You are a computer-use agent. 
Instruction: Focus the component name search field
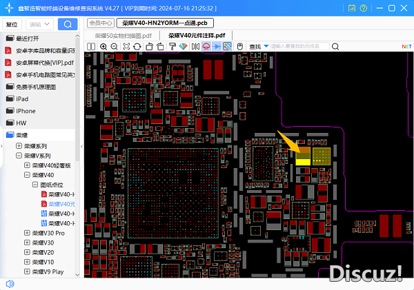click(x=299, y=46)
